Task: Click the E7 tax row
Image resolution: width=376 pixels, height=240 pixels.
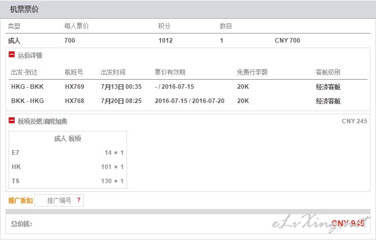Action: tap(68, 153)
